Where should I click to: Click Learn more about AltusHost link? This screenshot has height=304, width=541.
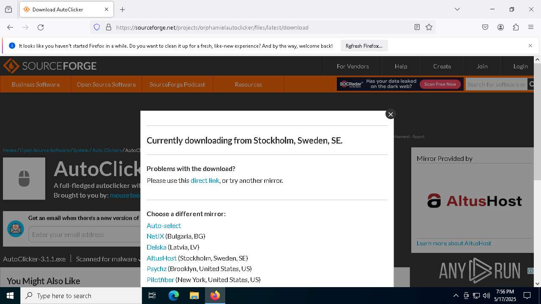(x=454, y=243)
